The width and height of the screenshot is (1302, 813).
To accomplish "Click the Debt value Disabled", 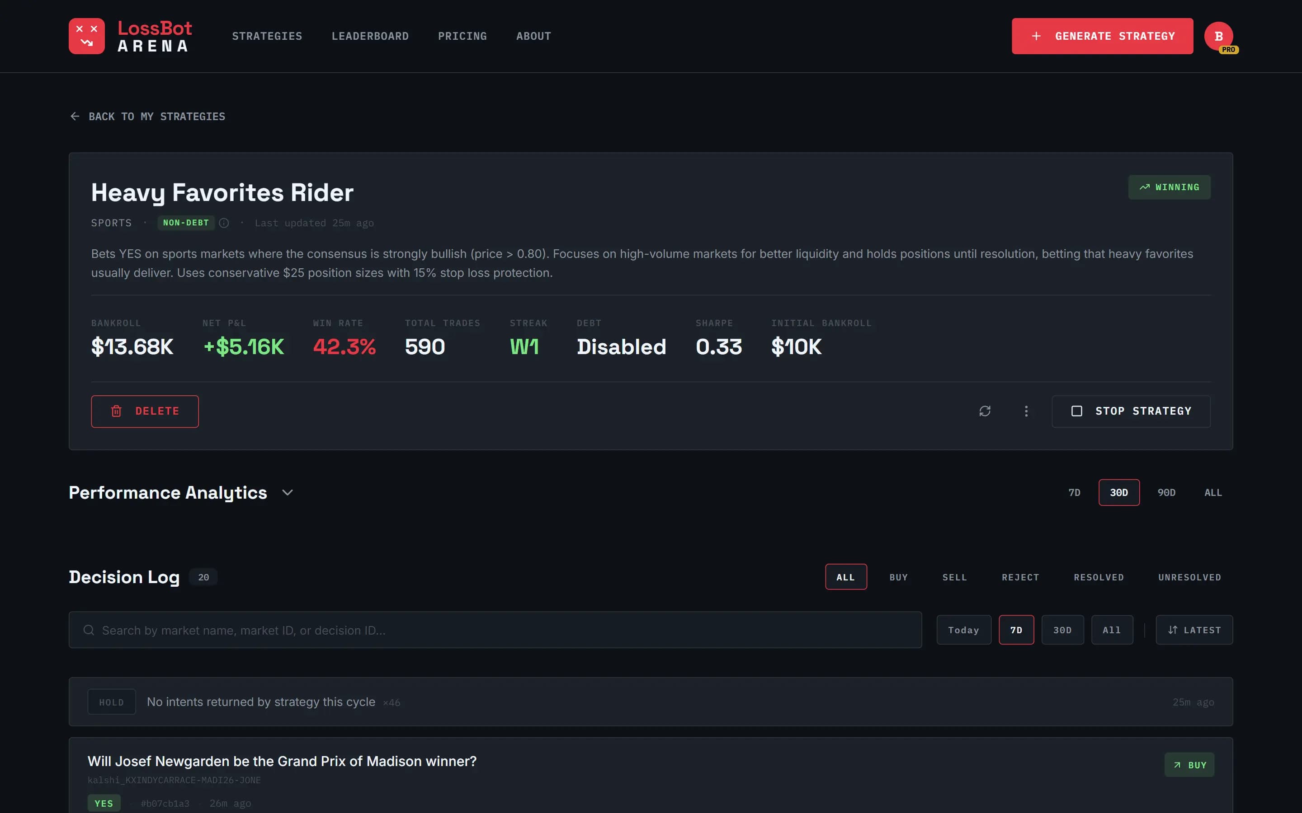I will (x=622, y=347).
